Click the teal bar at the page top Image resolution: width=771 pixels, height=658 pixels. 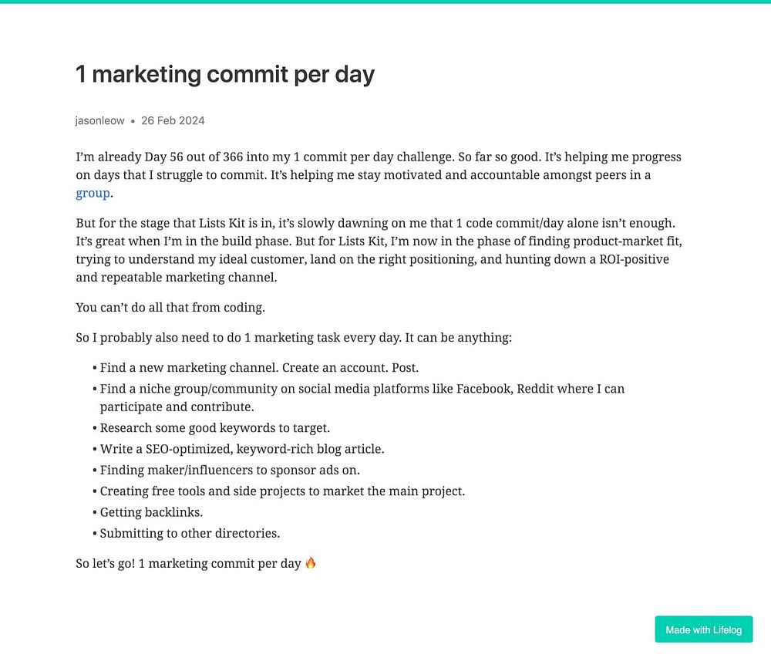(385, 2)
